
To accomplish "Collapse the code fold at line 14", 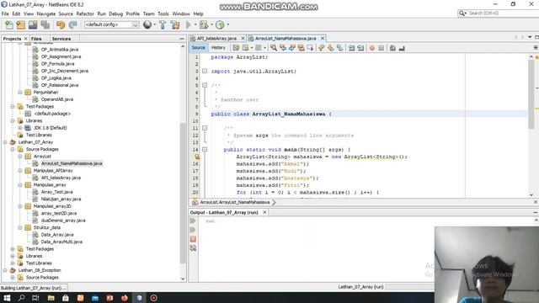I will 205,150.
